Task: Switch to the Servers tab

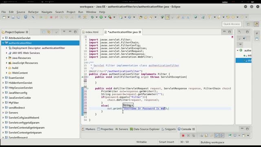Action: [122, 129]
